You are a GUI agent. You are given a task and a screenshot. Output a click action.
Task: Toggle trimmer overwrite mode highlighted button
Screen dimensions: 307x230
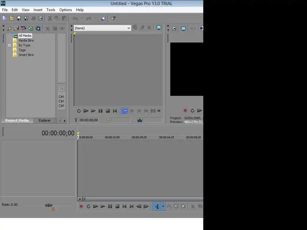pos(124,111)
